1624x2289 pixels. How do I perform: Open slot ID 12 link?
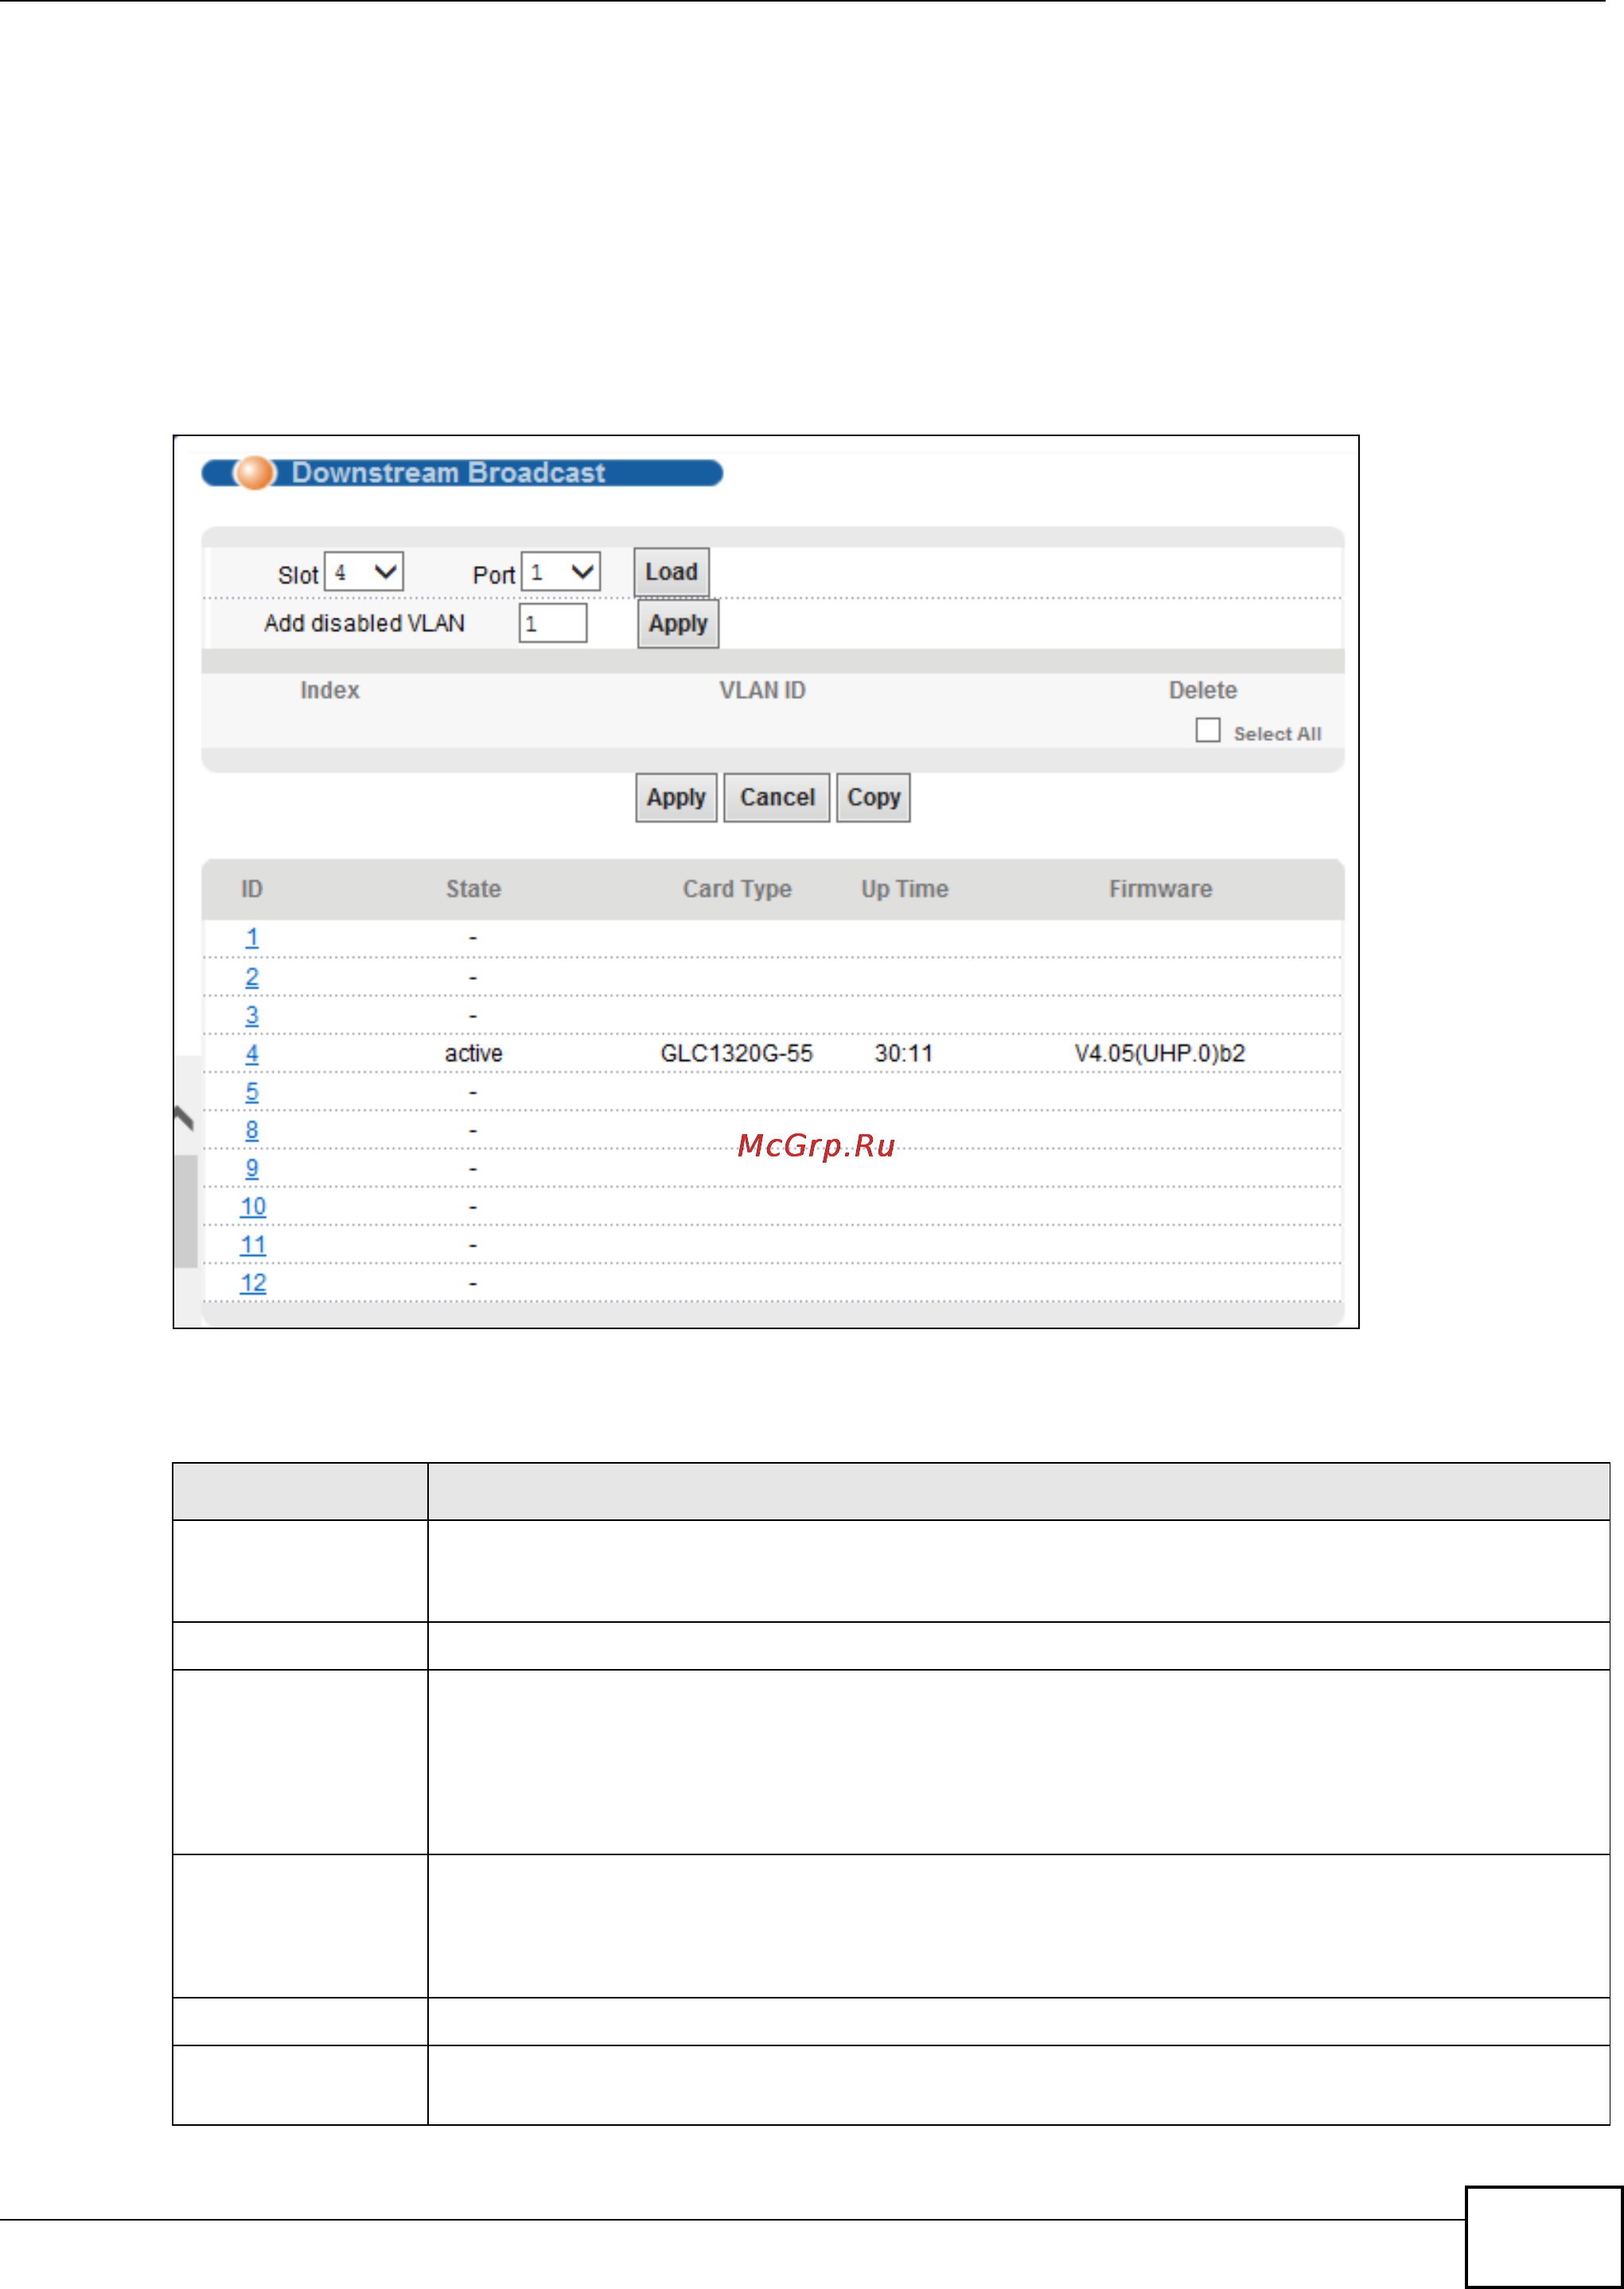(x=253, y=1284)
